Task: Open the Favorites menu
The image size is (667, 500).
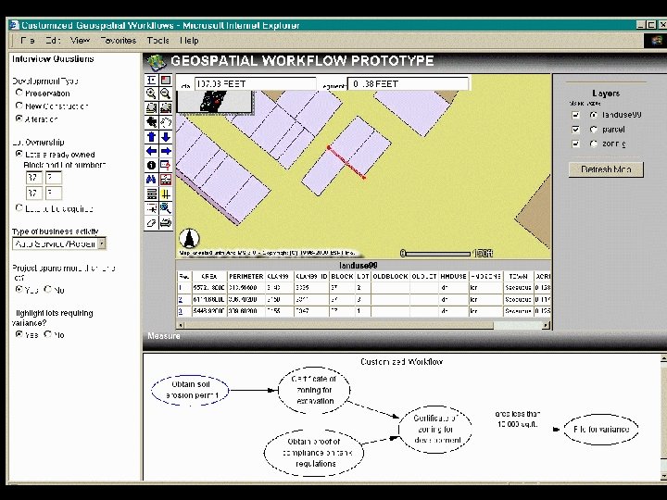Action: click(x=119, y=41)
